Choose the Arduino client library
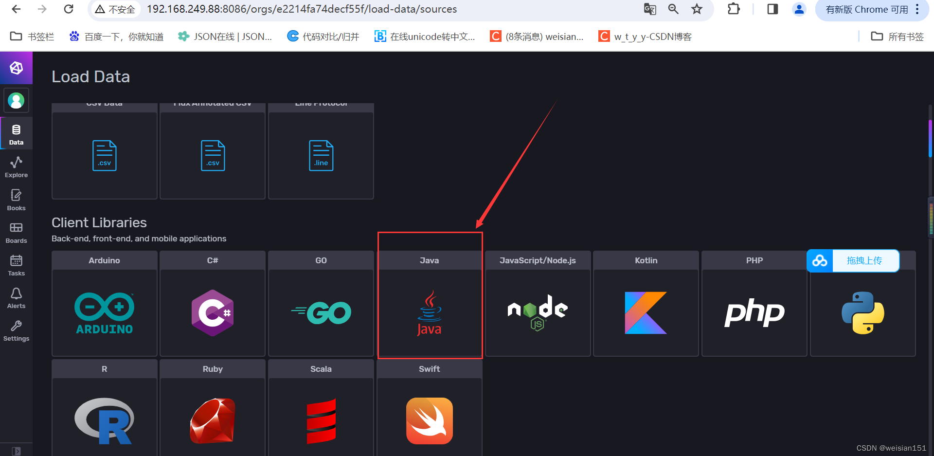Image resolution: width=934 pixels, height=456 pixels. click(x=105, y=304)
